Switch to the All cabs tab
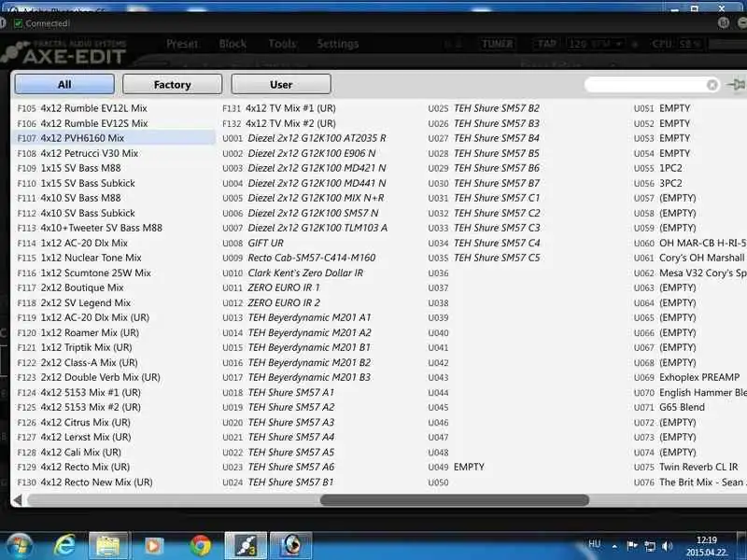 (64, 84)
